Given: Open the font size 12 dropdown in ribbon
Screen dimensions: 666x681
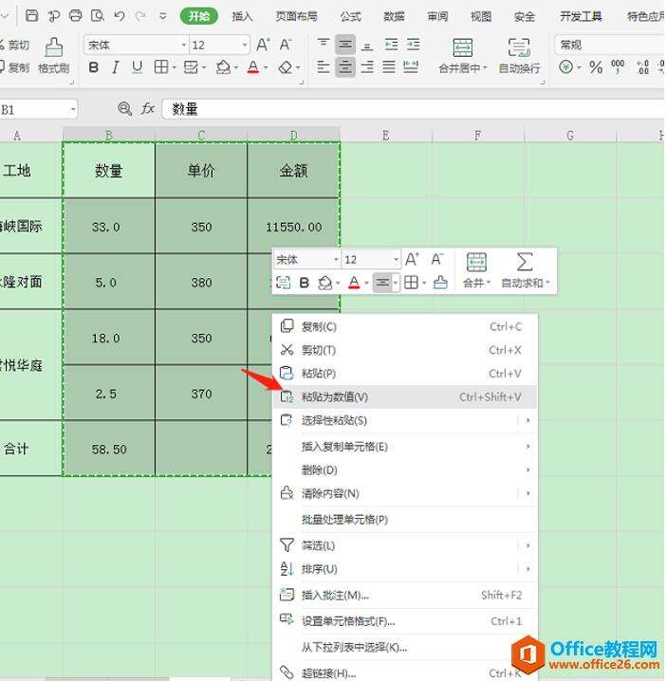Looking at the screenshot, I should [245, 45].
